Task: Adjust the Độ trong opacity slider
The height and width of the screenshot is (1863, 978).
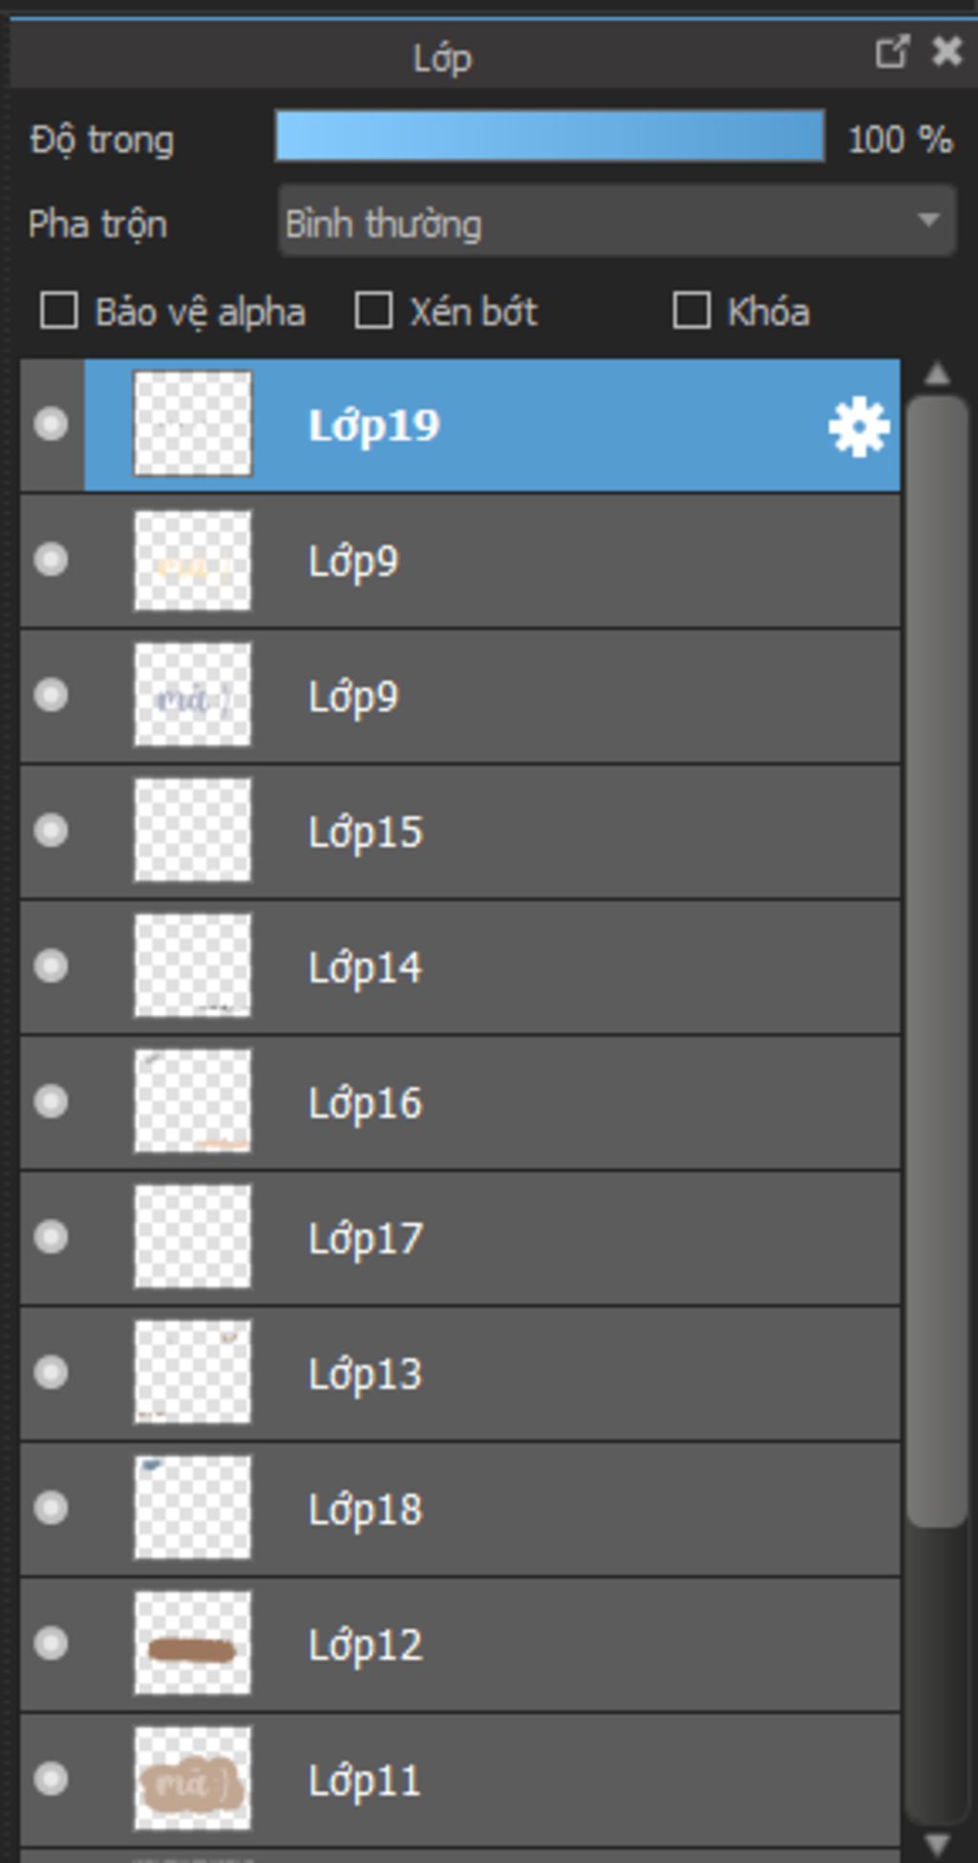Action: point(550,137)
